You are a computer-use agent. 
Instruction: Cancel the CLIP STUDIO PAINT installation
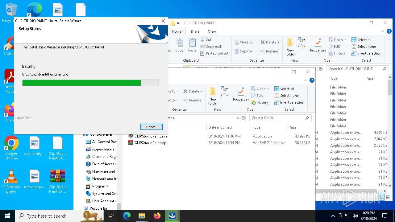pyautogui.click(x=151, y=127)
